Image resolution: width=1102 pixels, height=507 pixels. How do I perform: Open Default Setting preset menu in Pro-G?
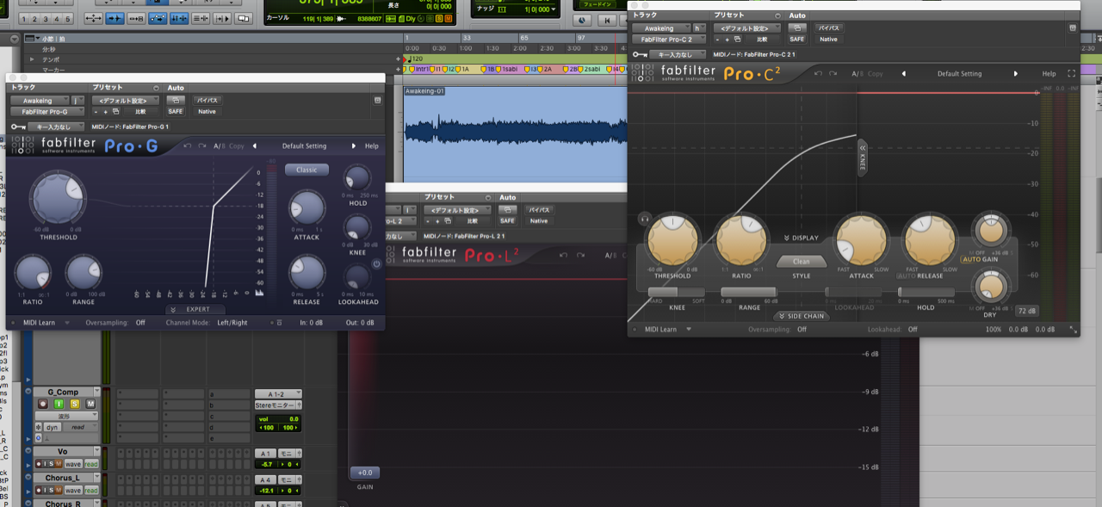pyautogui.click(x=304, y=146)
